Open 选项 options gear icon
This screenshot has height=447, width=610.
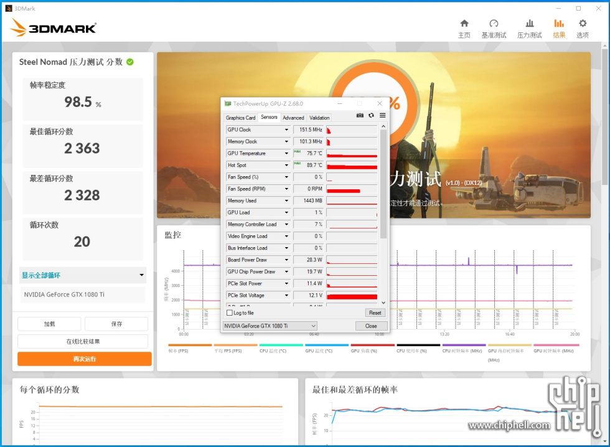583,24
